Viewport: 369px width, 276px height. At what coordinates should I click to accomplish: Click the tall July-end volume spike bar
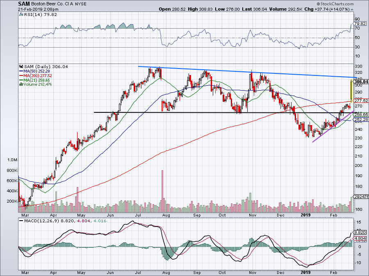[162, 191]
